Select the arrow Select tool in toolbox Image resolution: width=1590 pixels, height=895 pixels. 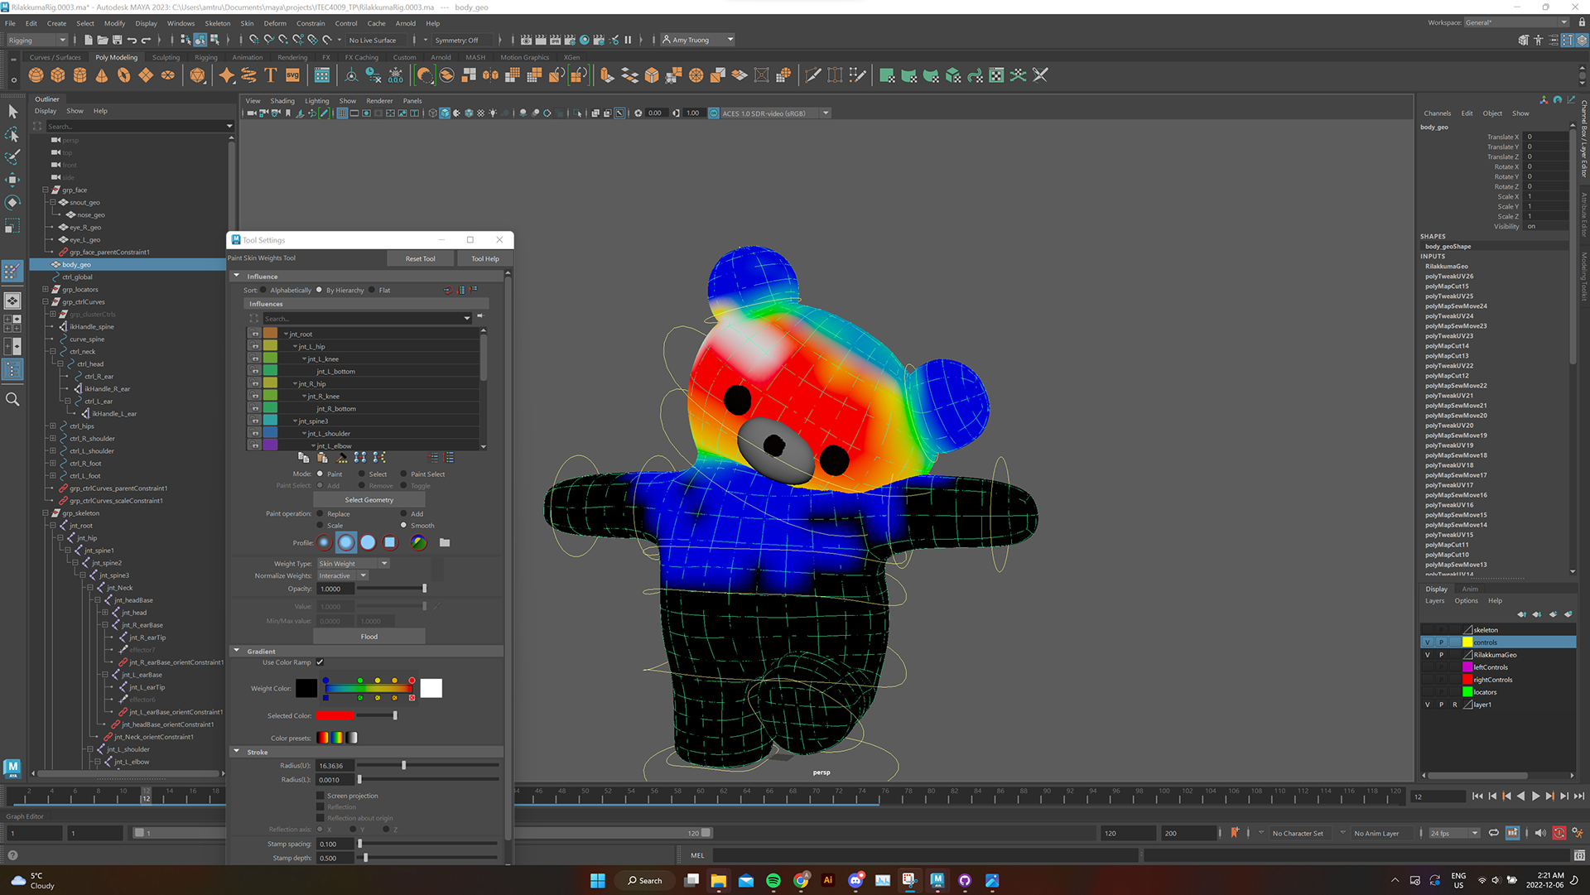[12, 111]
